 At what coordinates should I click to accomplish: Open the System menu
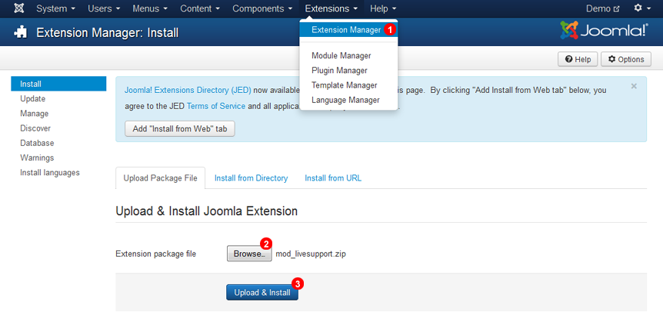(56, 8)
